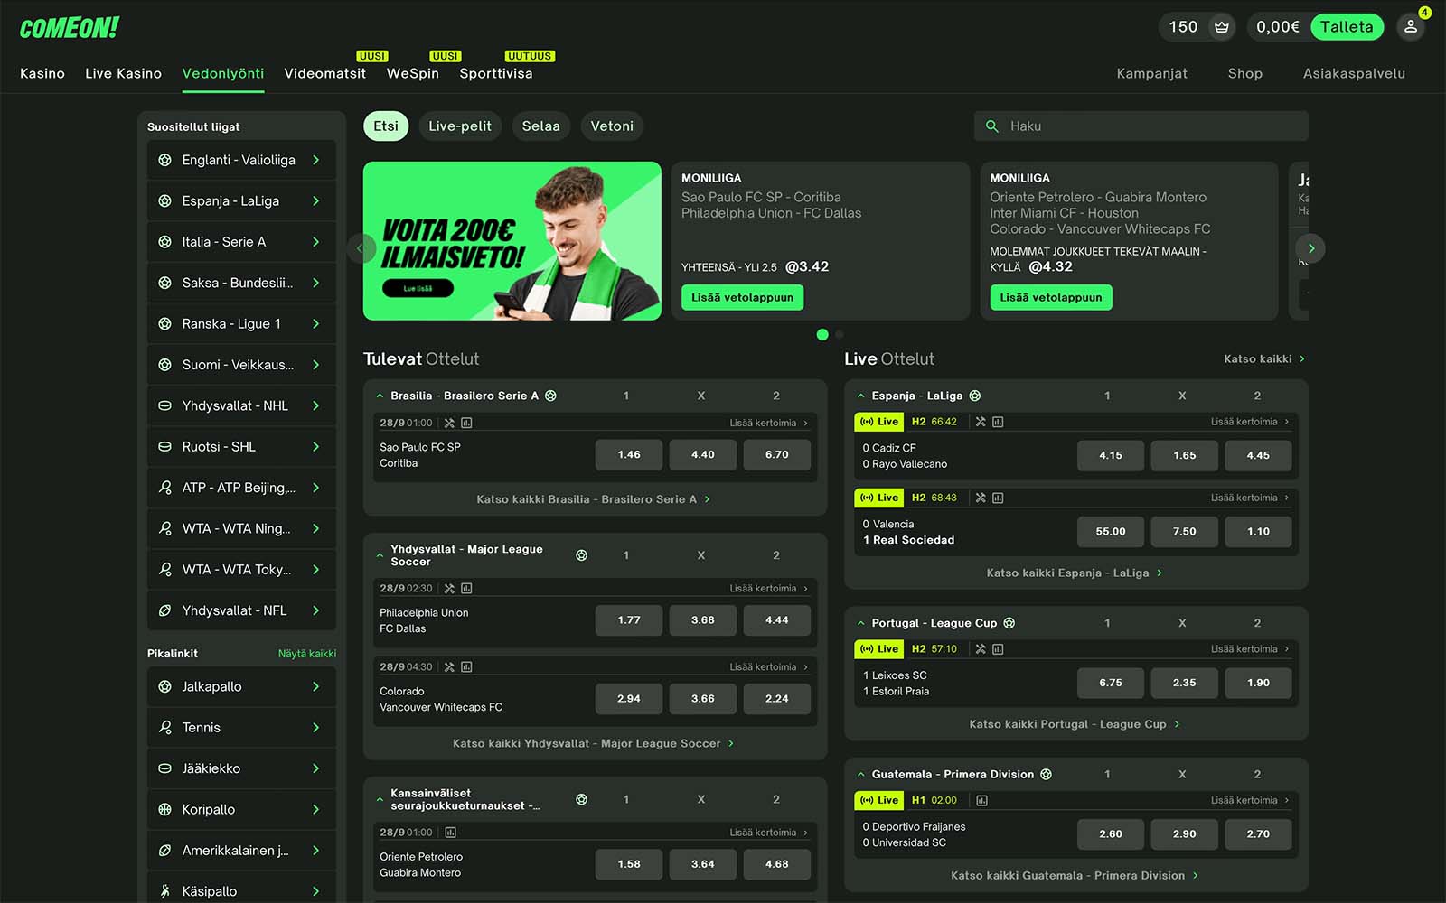The image size is (1446, 903).
Task: Expand Lisää kertoimia for Colorado match
Action: click(x=769, y=666)
